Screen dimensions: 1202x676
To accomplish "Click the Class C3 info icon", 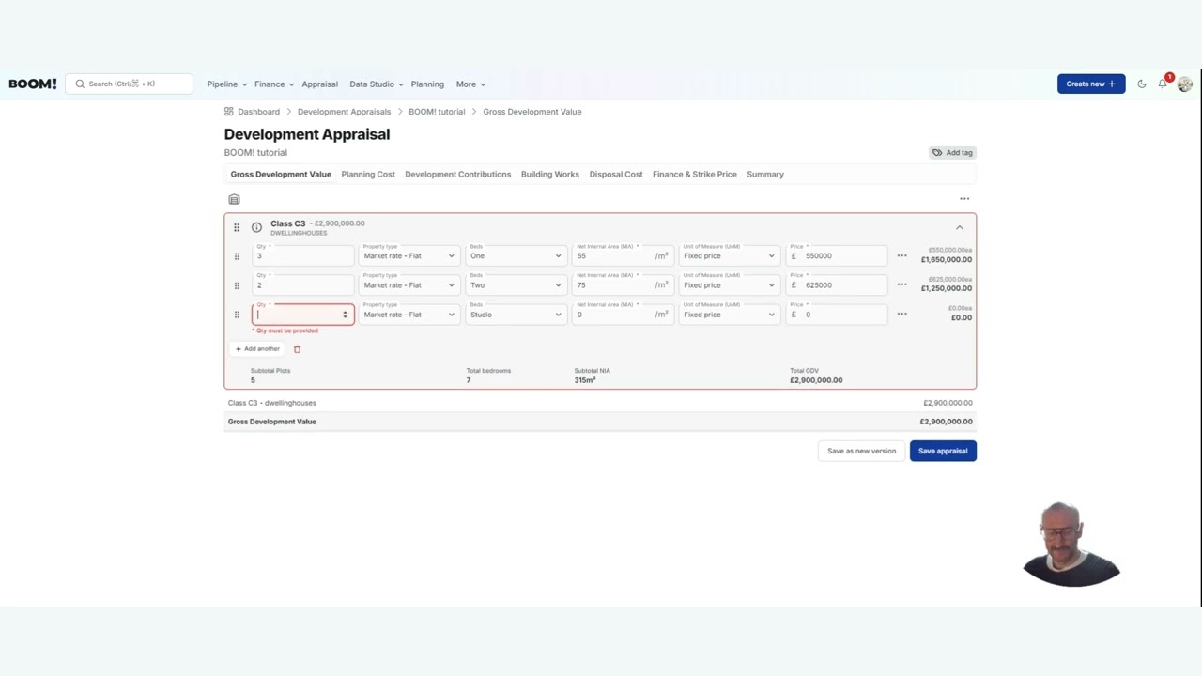I will (256, 227).
